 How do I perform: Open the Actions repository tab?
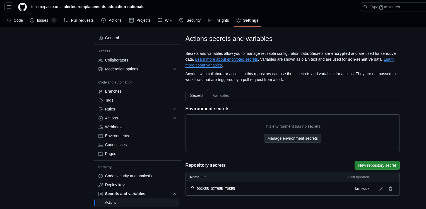(111, 20)
